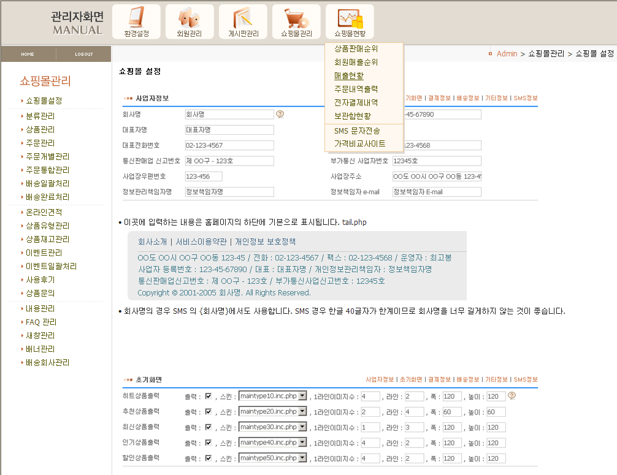Click the 쇼핑몰현황 chart icon
Viewport: 617px width, 475px height.
click(x=350, y=21)
